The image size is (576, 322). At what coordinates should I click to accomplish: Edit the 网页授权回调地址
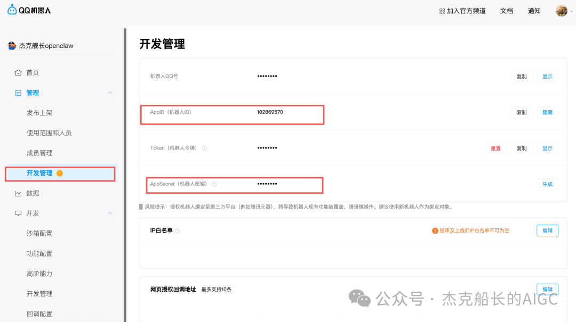(x=547, y=290)
